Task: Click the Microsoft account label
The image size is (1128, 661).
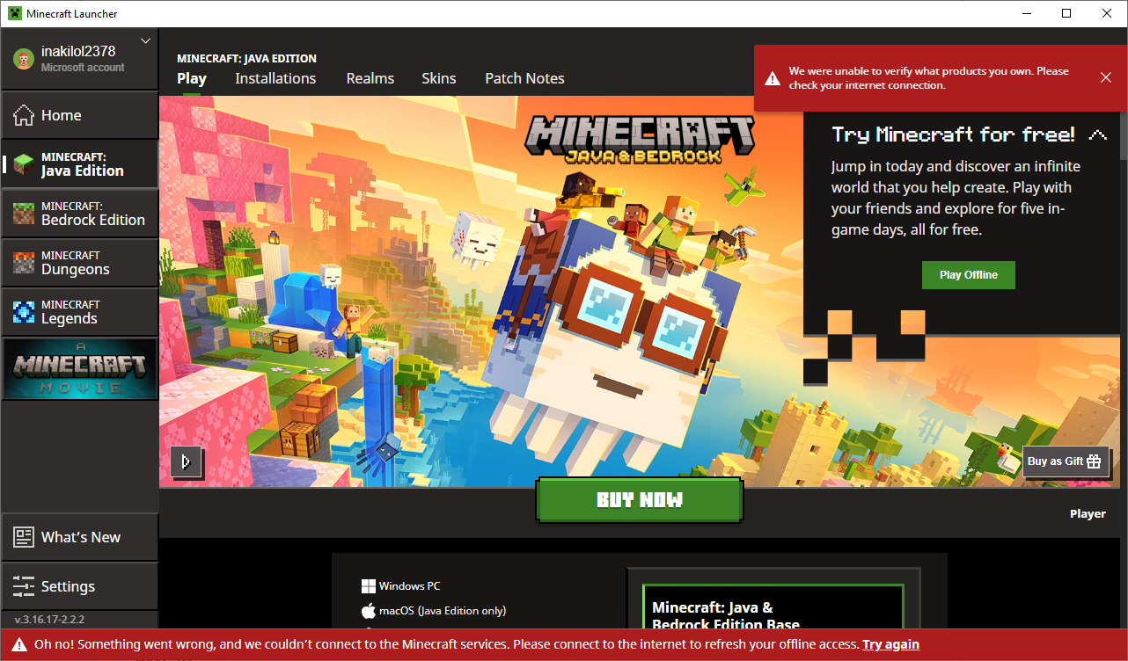Action: click(83, 68)
